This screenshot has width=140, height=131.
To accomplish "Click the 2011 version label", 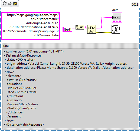I will [135, 5].
